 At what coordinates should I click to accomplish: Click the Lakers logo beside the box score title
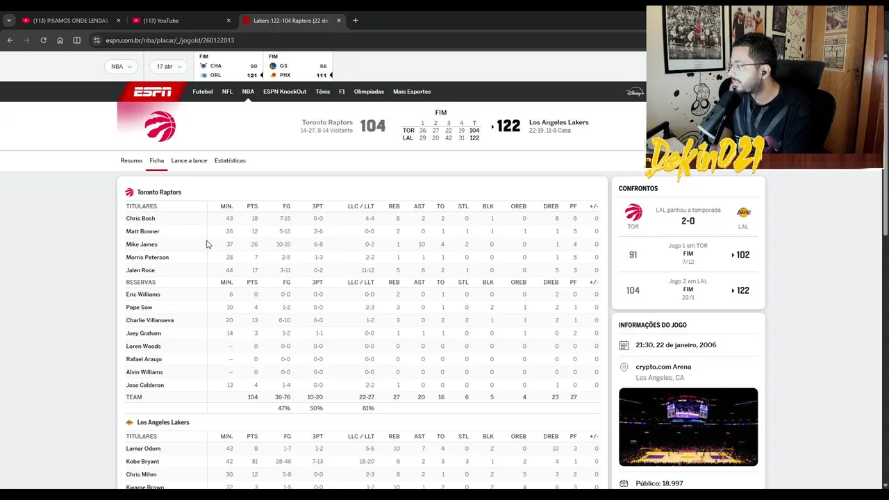point(129,422)
